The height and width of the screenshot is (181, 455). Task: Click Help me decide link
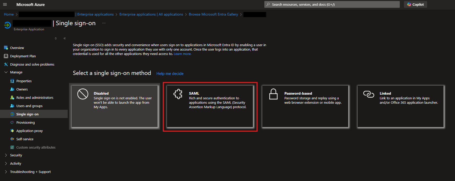coord(170,74)
